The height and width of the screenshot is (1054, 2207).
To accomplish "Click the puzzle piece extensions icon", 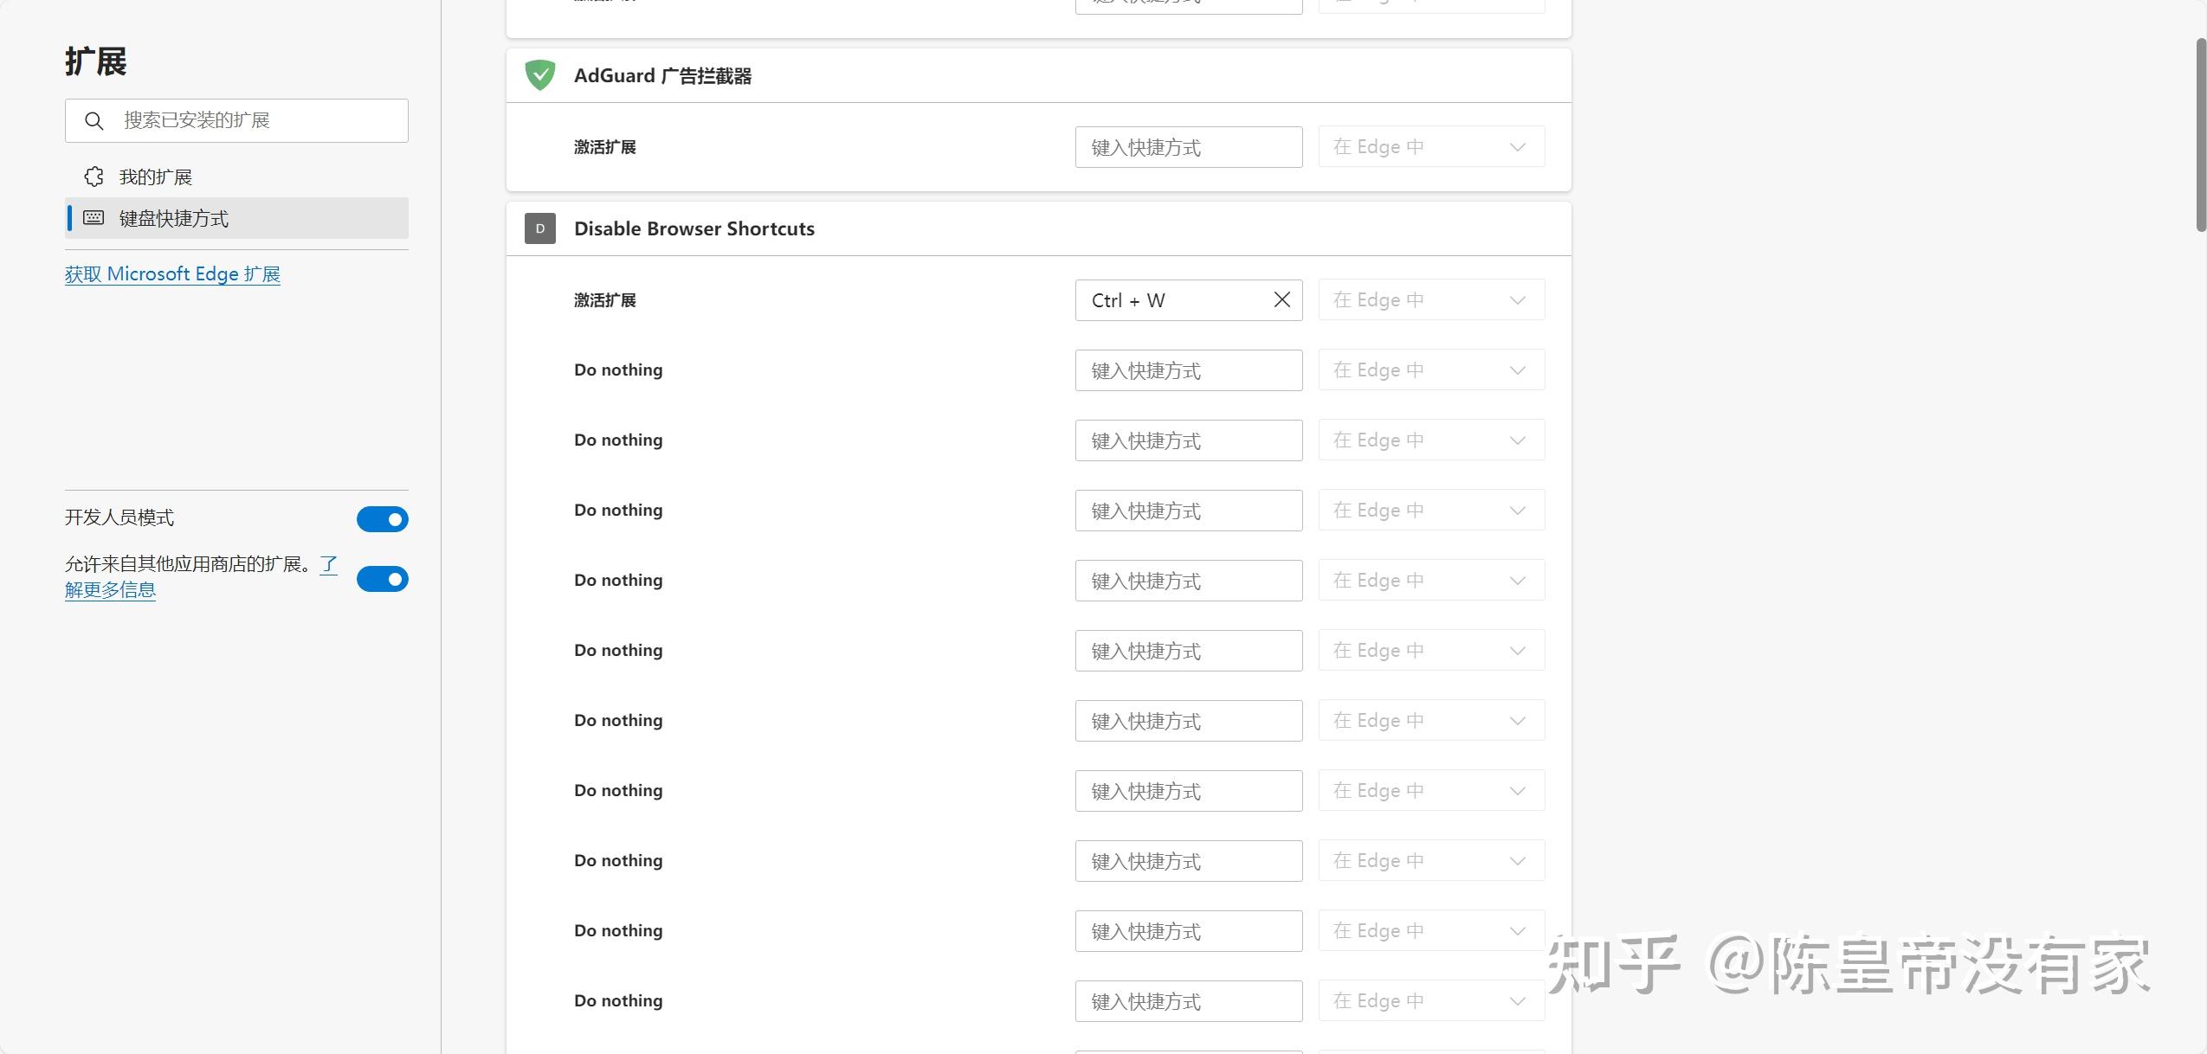I will [x=94, y=177].
